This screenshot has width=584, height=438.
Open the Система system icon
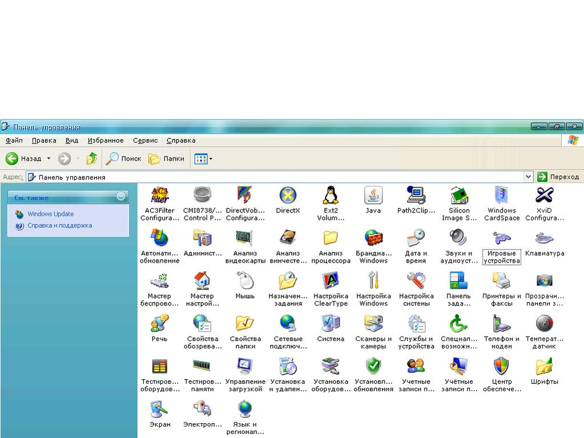331,324
